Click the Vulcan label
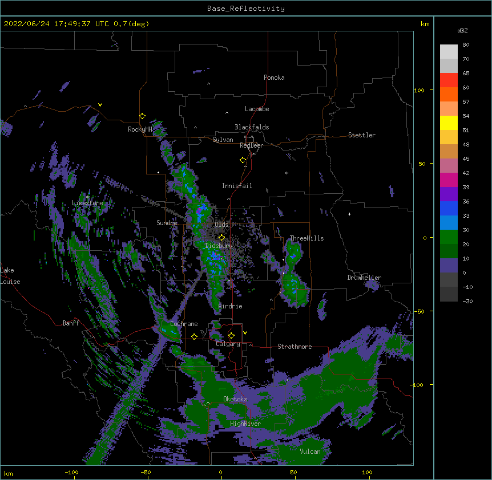This screenshot has height=480, width=492. 310,451
